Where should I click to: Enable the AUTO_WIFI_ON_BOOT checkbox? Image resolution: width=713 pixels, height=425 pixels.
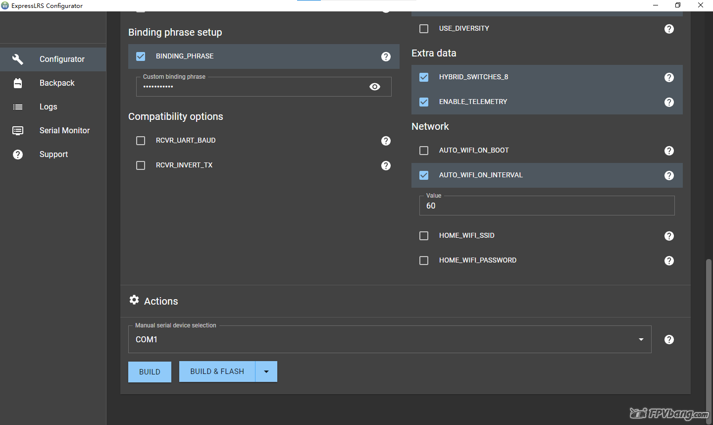424,151
